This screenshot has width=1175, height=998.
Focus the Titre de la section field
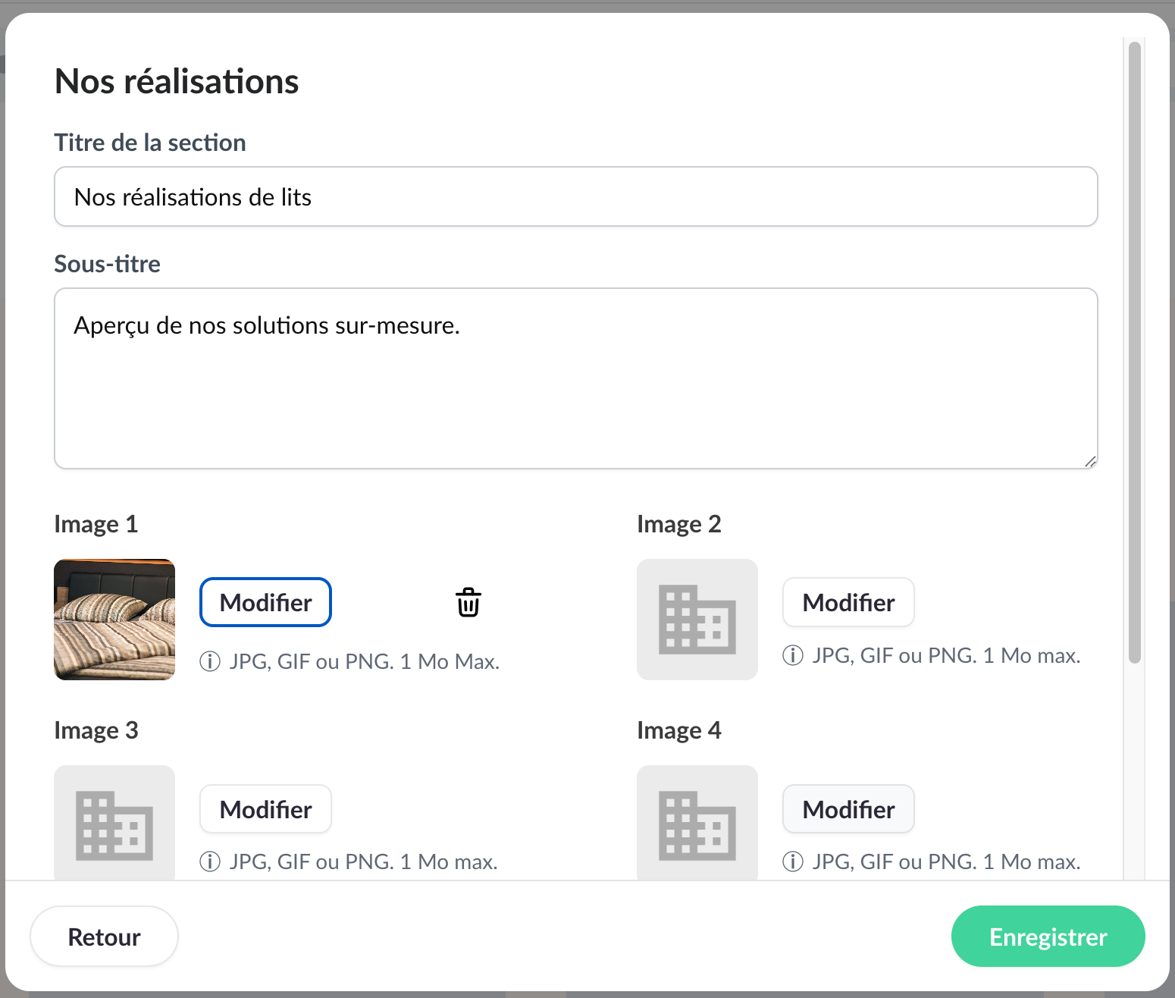tap(575, 197)
